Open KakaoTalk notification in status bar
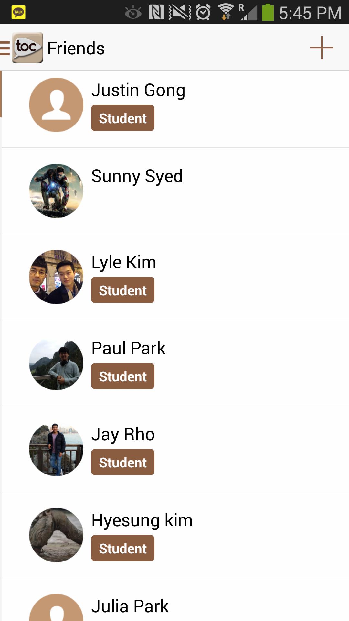 tap(18, 12)
